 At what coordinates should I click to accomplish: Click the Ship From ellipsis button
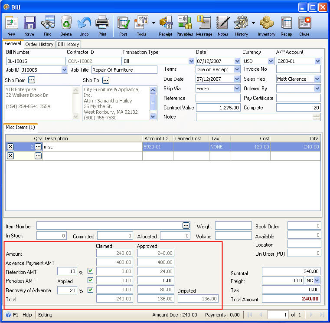point(32,80)
